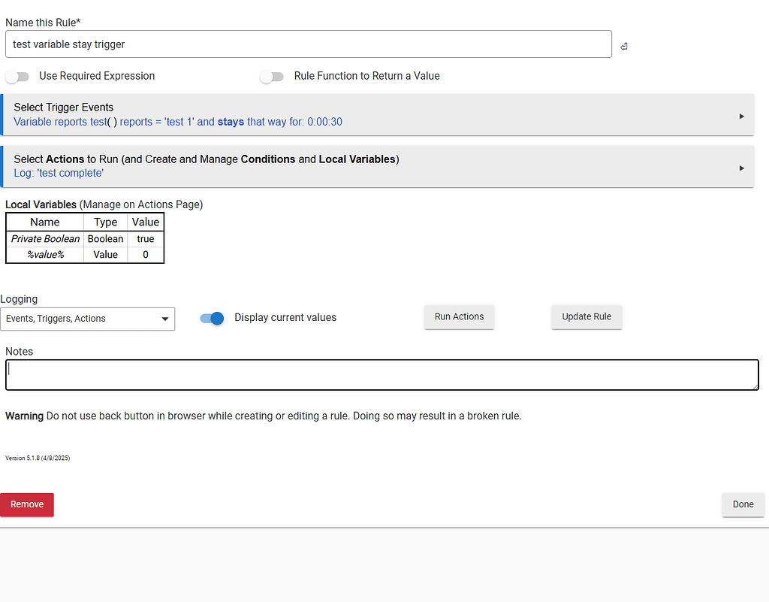This screenshot has height=602, width=769.
Task: Enable the Use Required Expression switch
Action: 17,77
